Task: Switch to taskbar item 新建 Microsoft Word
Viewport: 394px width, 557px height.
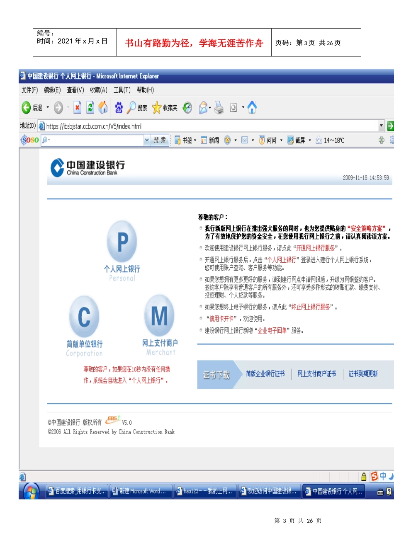Action: 141,492
